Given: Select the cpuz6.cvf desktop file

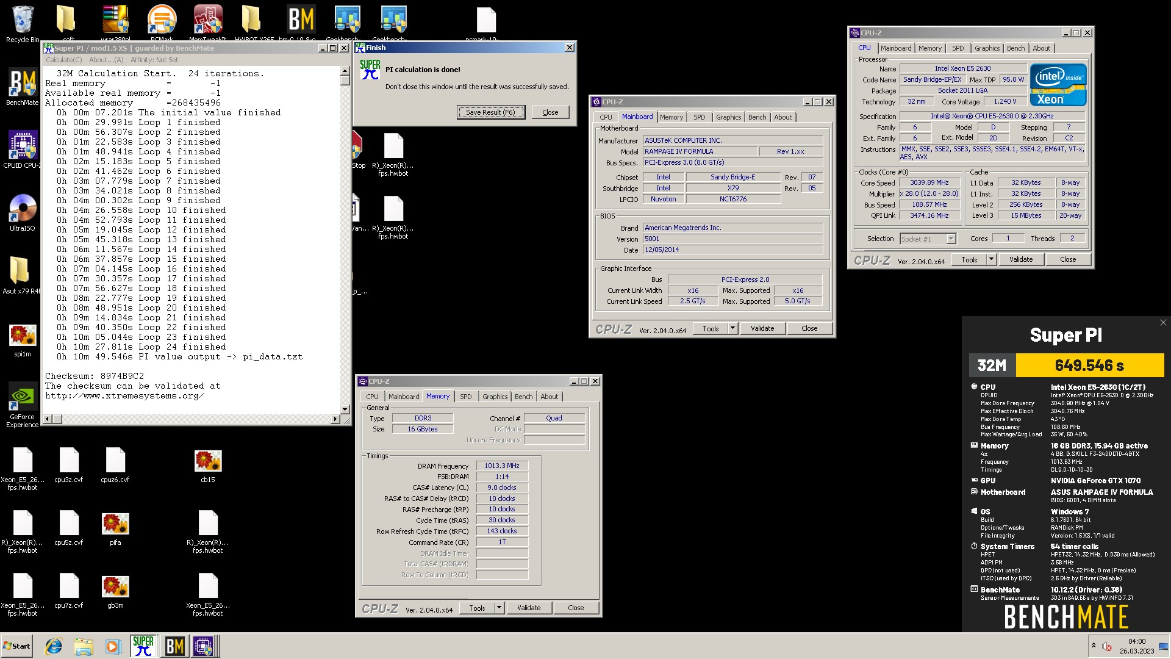Looking at the screenshot, I should (x=115, y=465).
